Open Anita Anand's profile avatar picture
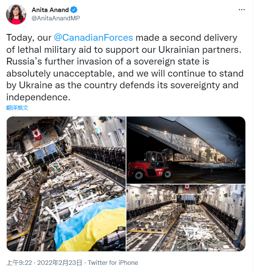254x272 pixels. 16,14
